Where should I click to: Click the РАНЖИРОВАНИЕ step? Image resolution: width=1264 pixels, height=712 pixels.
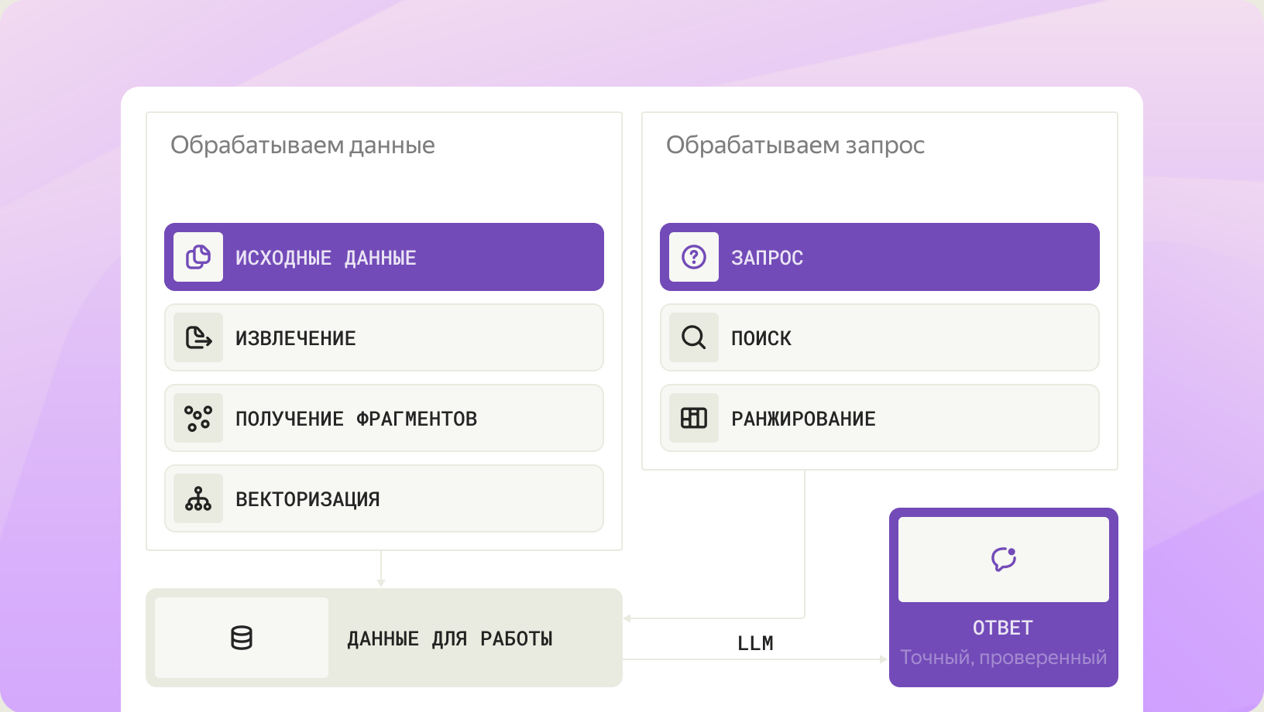pos(879,418)
